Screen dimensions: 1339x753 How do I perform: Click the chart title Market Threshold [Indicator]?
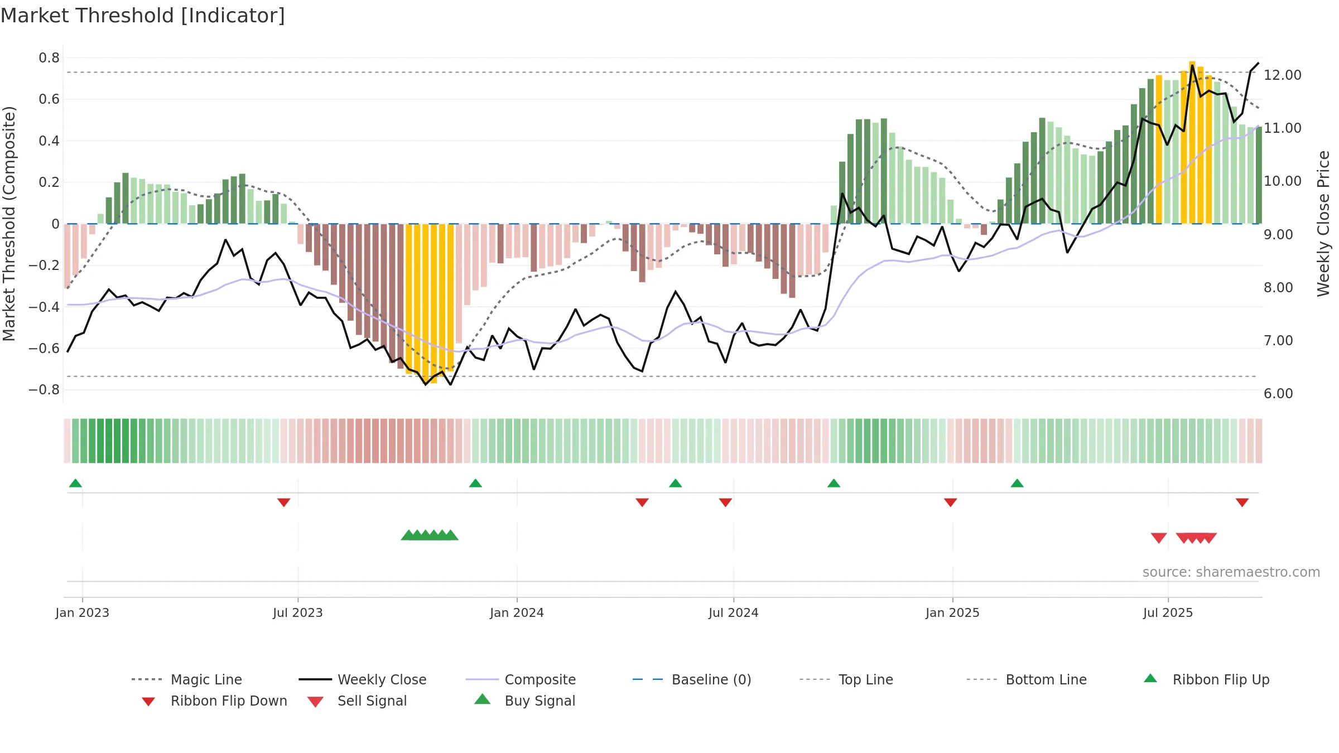click(143, 16)
